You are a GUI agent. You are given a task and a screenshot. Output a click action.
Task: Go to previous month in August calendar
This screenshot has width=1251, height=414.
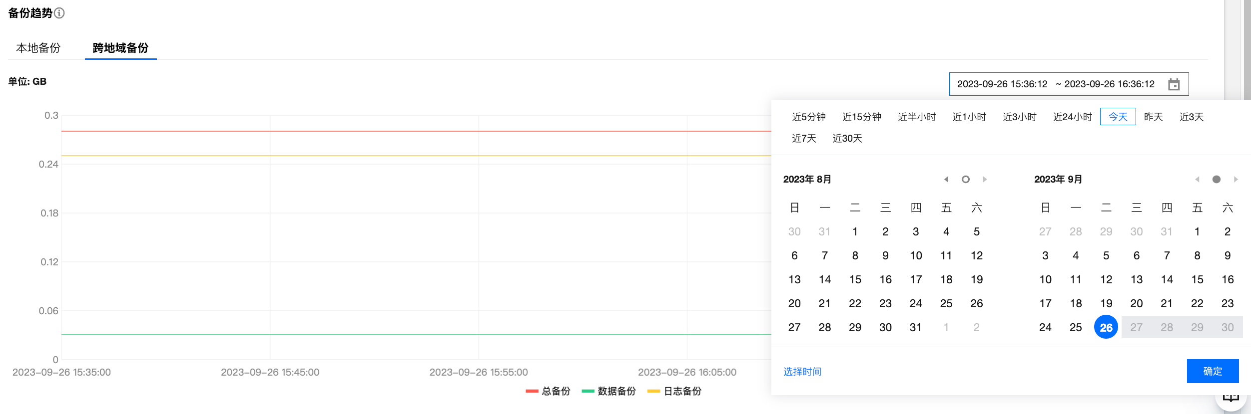tap(946, 180)
